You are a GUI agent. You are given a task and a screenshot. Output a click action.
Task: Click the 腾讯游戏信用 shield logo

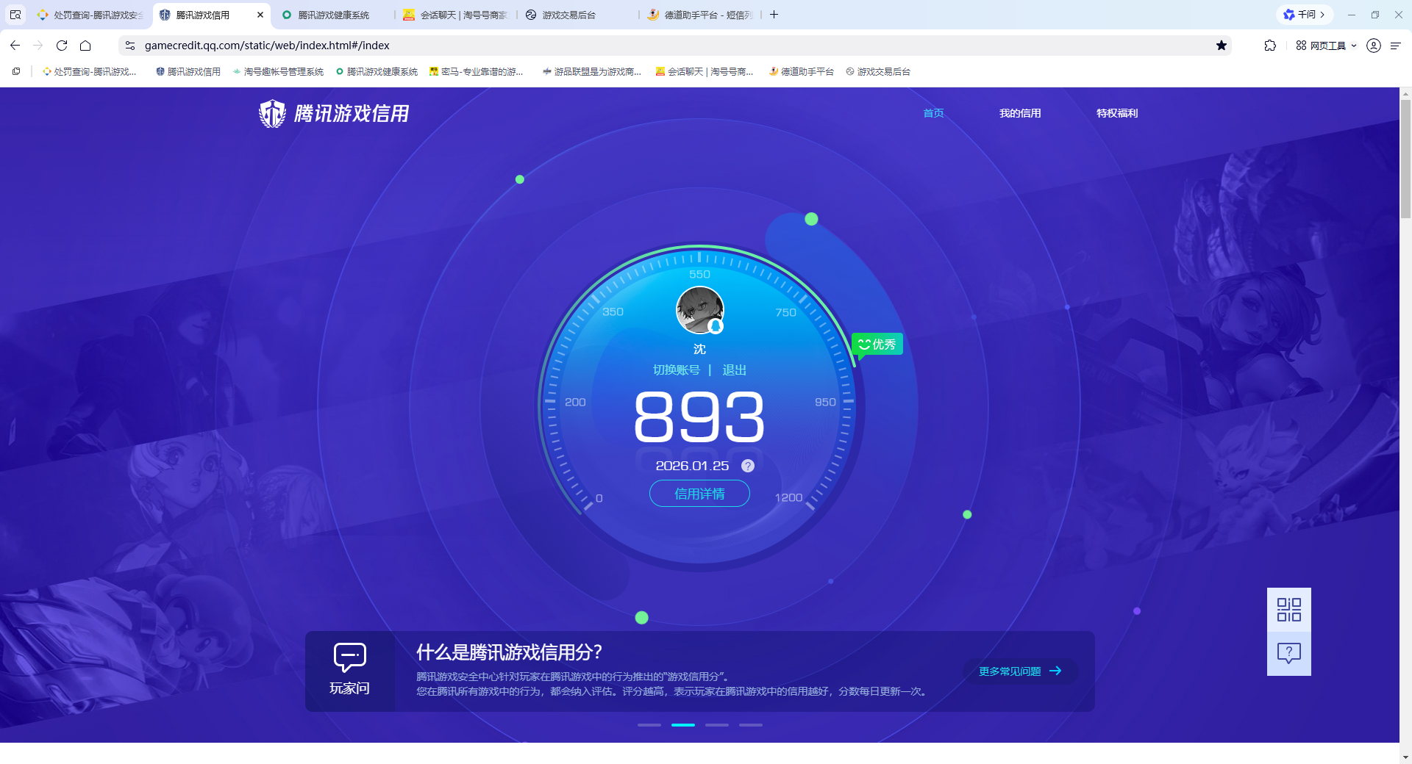tap(273, 114)
